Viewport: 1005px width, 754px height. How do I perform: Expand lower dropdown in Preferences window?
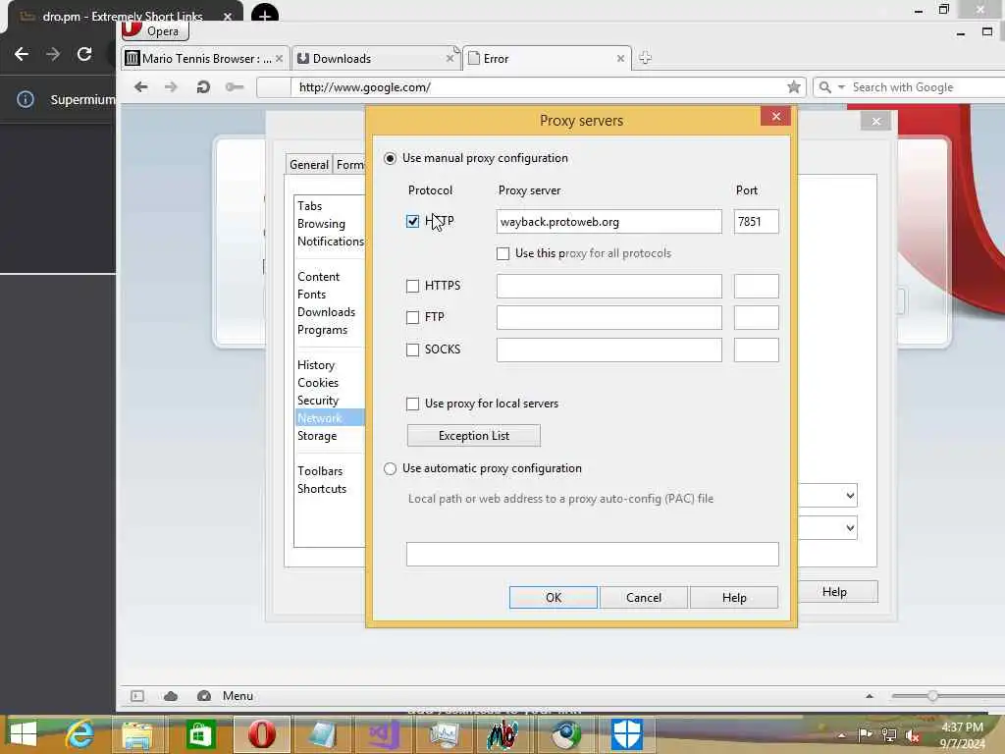click(x=850, y=528)
